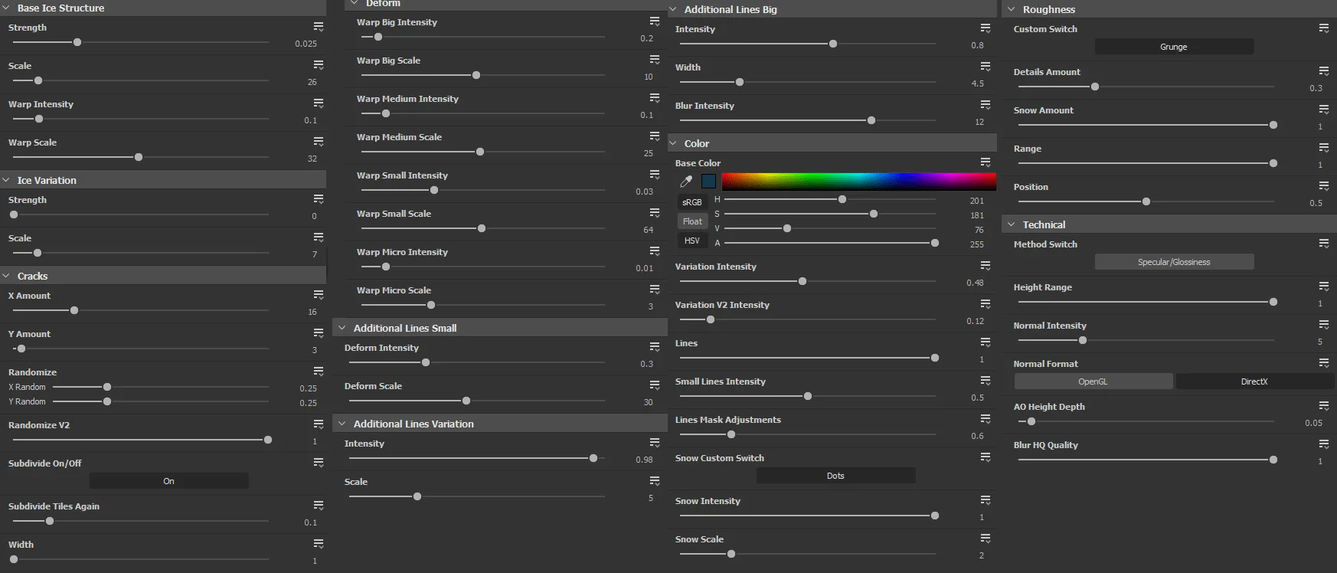The image size is (1337, 573).
Task: Select DirectX normal format
Action: pyautogui.click(x=1254, y=381)
